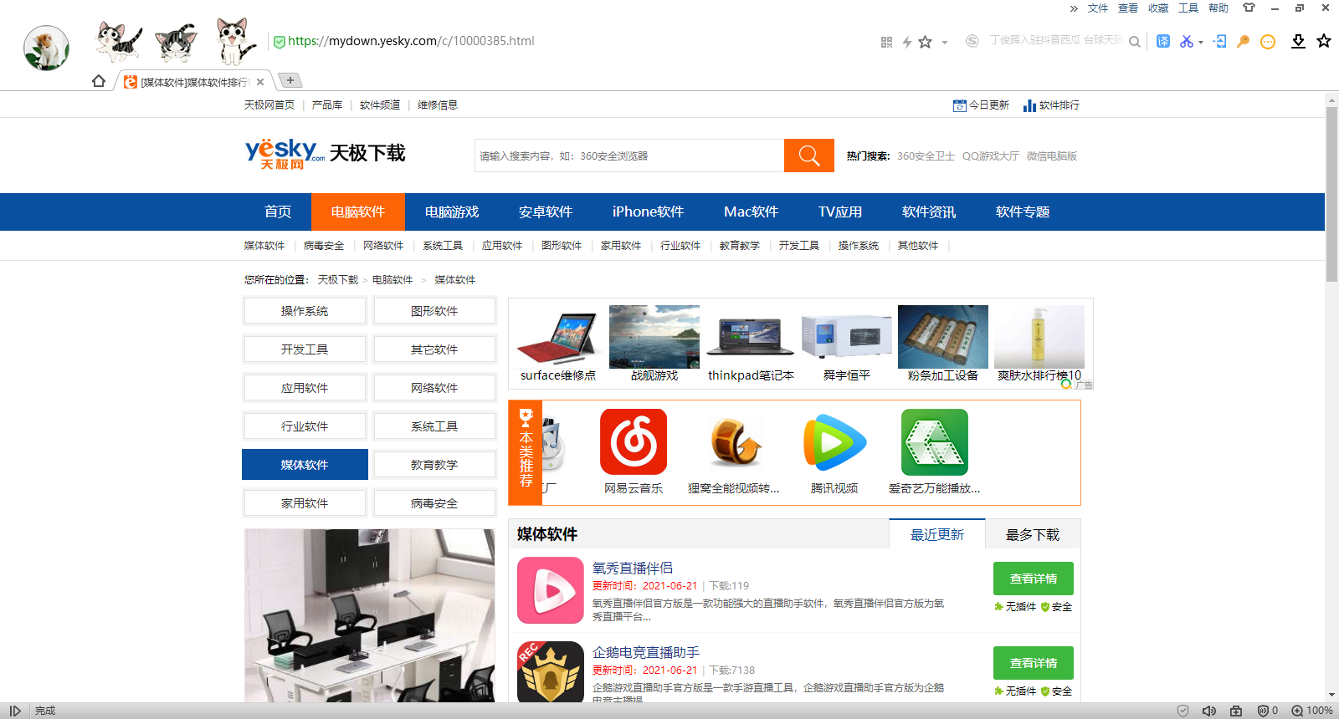Focus the site search input field
Screen dimensions: 1339x719
(x=629, y=156)
